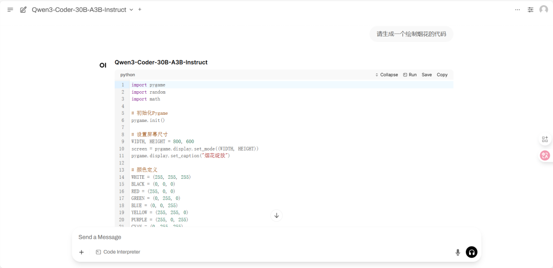Open the floating grid apps widget
Viewport: 553px width, 268px height.
[x=545, y=139]
